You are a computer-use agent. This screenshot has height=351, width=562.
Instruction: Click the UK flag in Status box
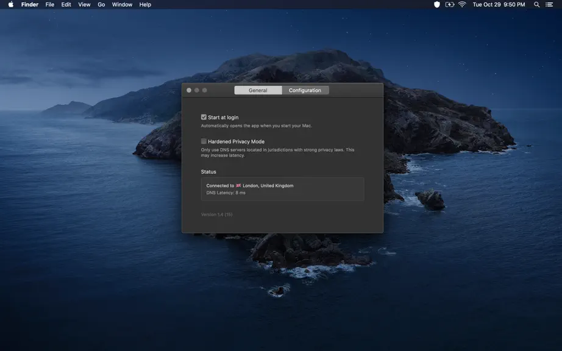point(238,185)
